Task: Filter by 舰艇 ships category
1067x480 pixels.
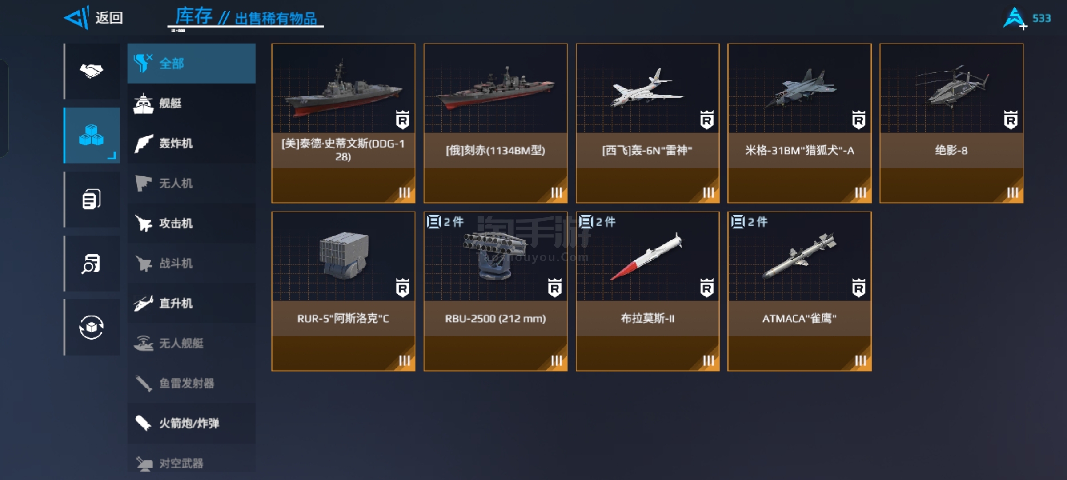Action: (191, 103)
